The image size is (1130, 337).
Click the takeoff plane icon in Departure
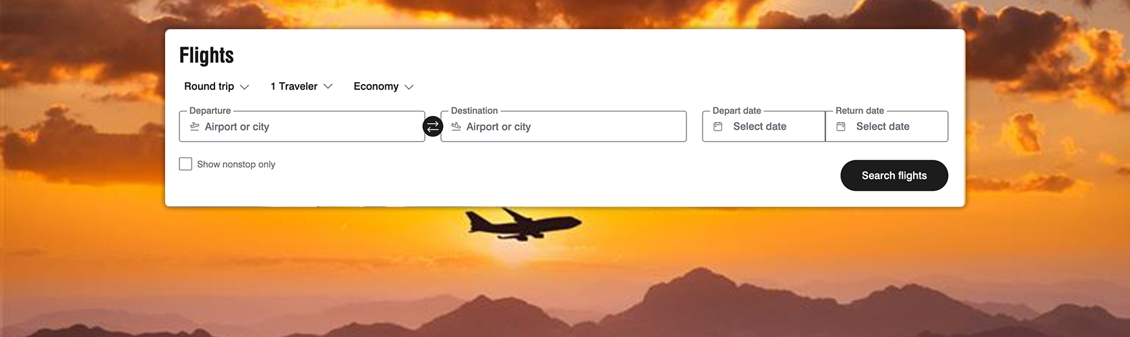194,127
